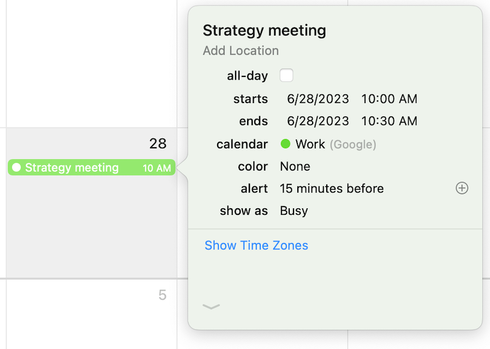Click the white dot on the Strategy meeting event

[x=16, y=167]
